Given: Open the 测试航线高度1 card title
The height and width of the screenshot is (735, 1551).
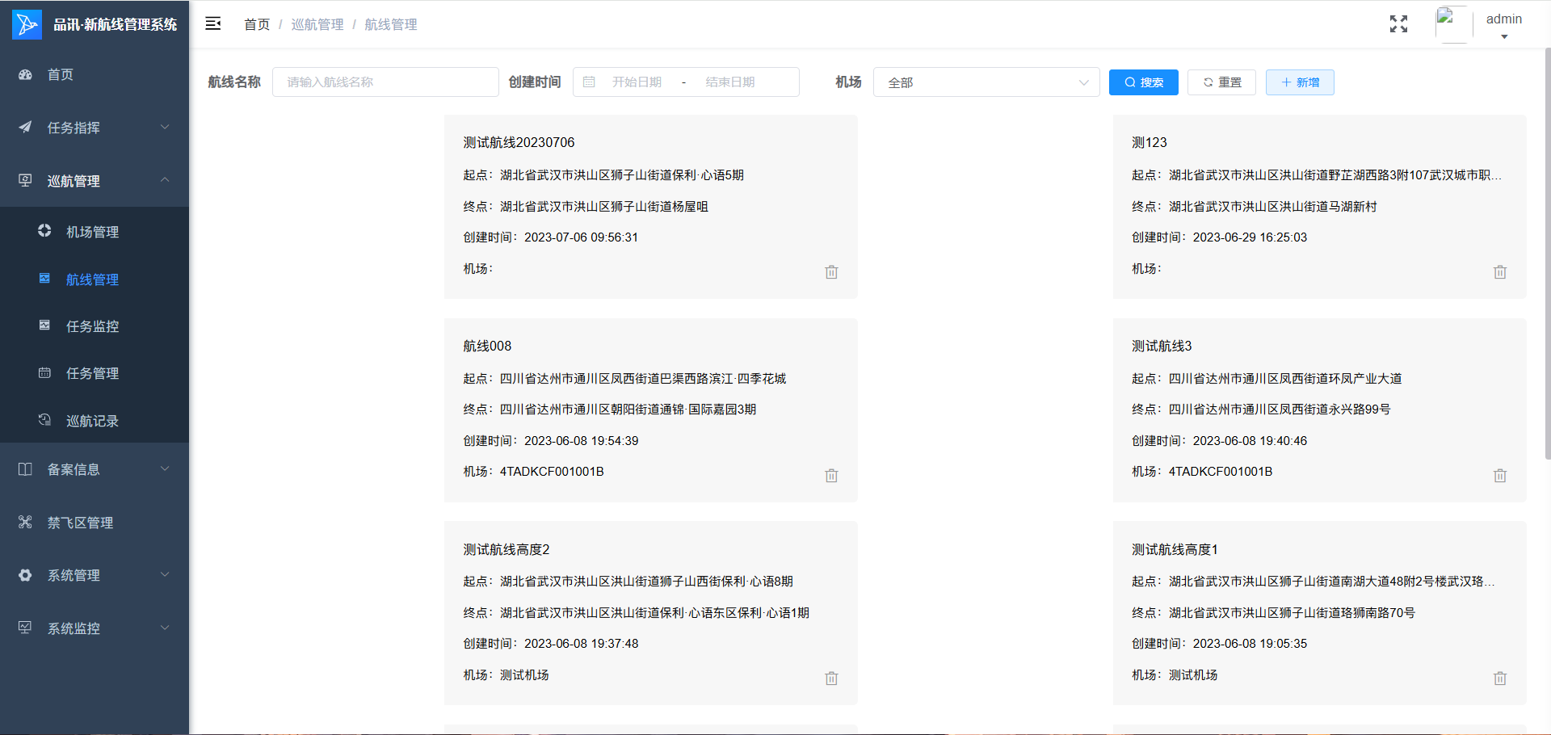Looking at the screenshot, I should point(1175,549).
